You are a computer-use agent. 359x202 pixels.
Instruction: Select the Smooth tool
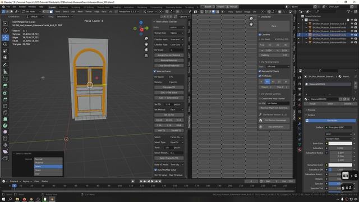(5, 132)
